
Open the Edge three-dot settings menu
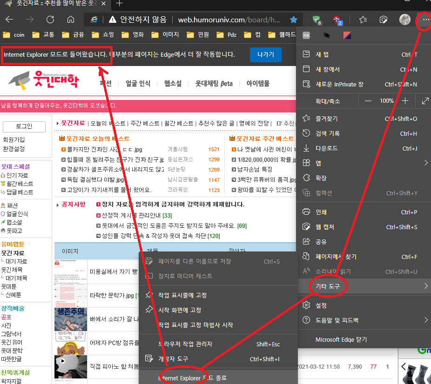click(x=425, y=20)
